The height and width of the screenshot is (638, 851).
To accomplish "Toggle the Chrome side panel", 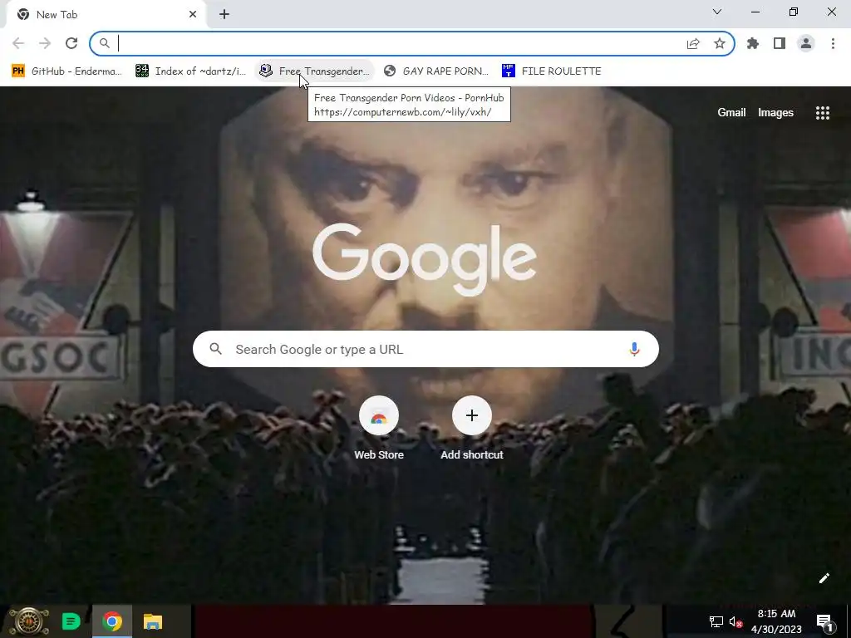I will tap(780, 43).
